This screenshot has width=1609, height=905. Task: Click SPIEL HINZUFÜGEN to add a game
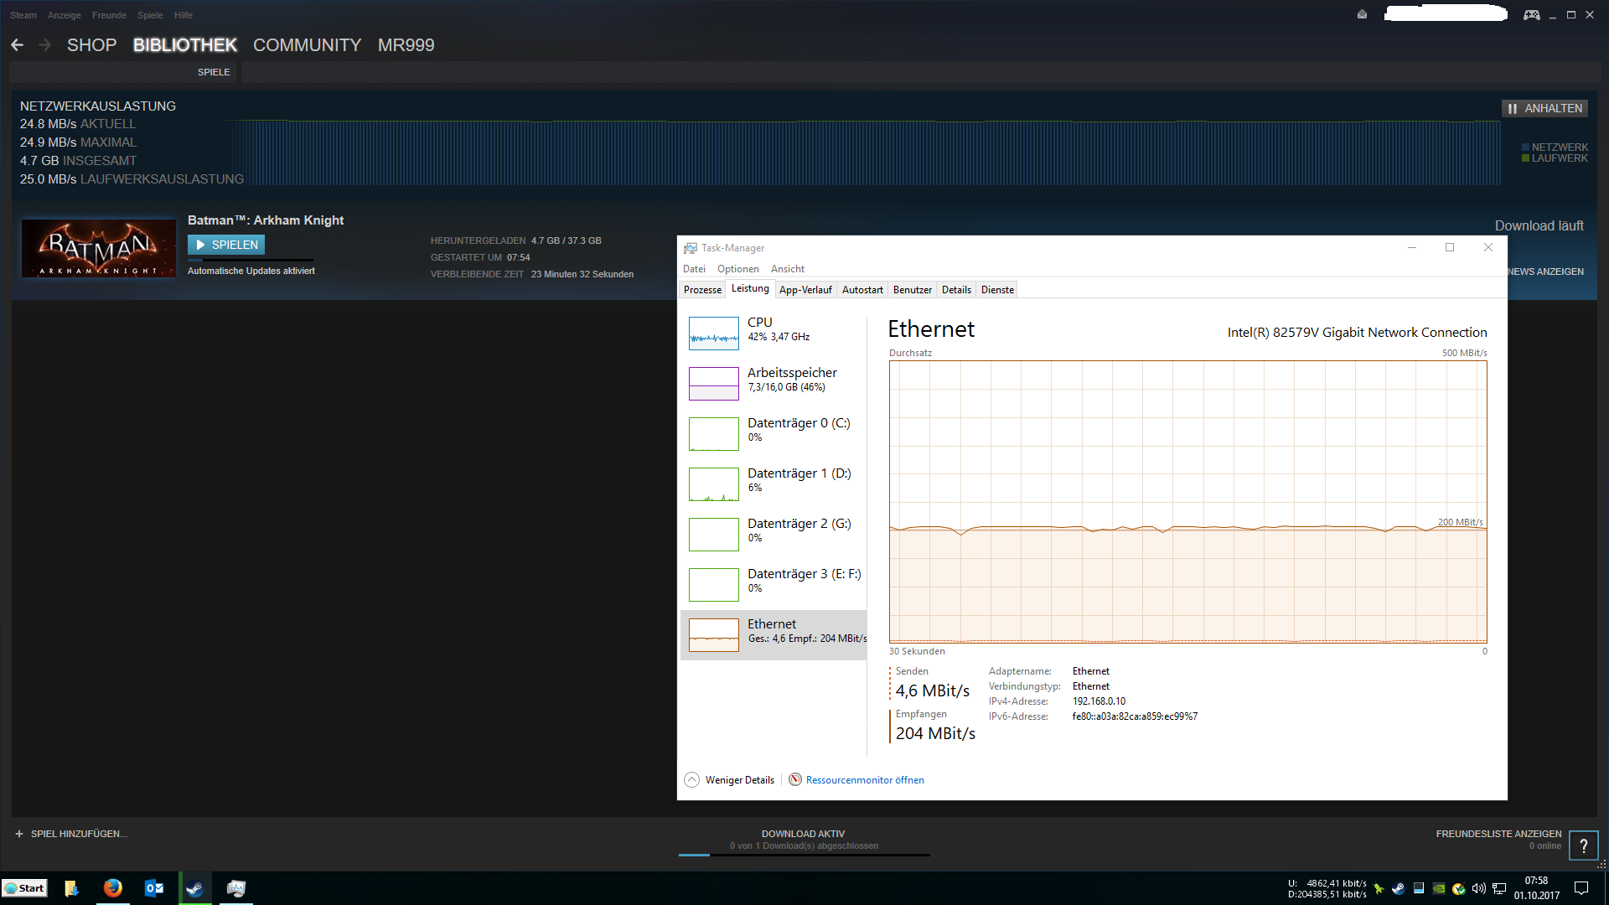tap(71, 834)
